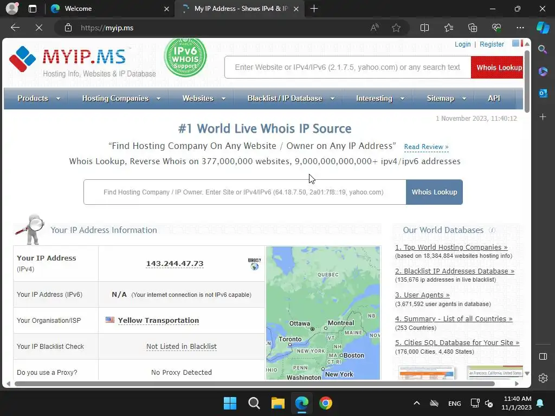Expand the Sitemap menu
This screenshot has height=416, width=555.
coord(447,99)
